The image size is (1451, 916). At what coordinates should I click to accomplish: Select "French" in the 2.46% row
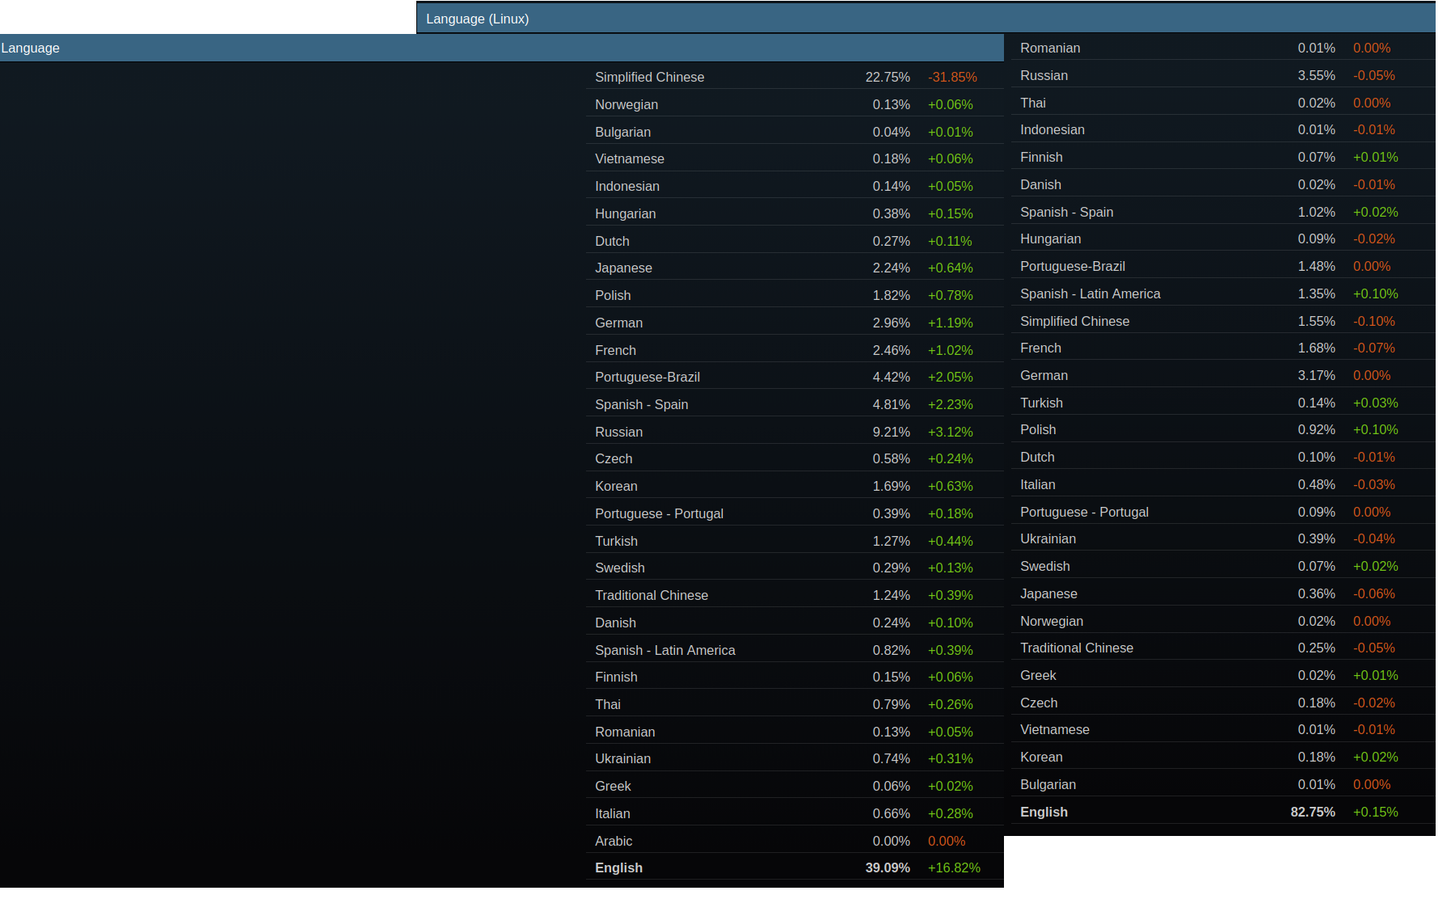[x=615, y=350]
